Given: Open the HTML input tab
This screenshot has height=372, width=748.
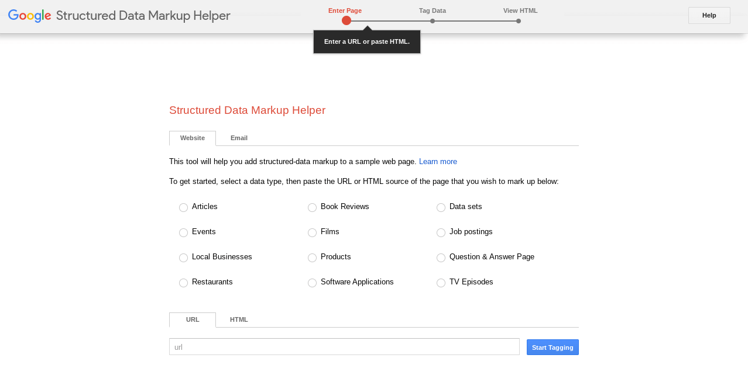Looking at the screenshot, I should pyautogui.click(x=239, y=319).
